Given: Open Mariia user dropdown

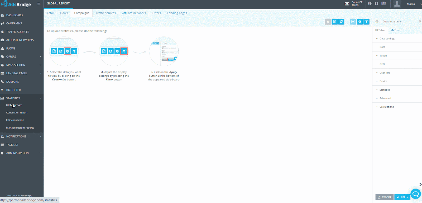Looking at the screenshot, I should point(414,4).
